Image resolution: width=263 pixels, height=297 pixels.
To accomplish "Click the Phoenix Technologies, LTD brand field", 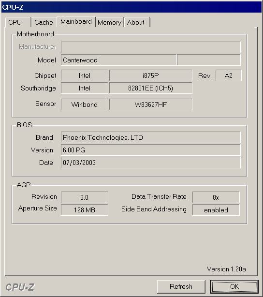I will [151, 137].
